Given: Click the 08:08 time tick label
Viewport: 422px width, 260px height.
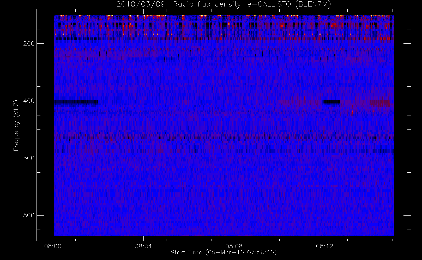Looking at the screenshot, I should coord(234,246).
